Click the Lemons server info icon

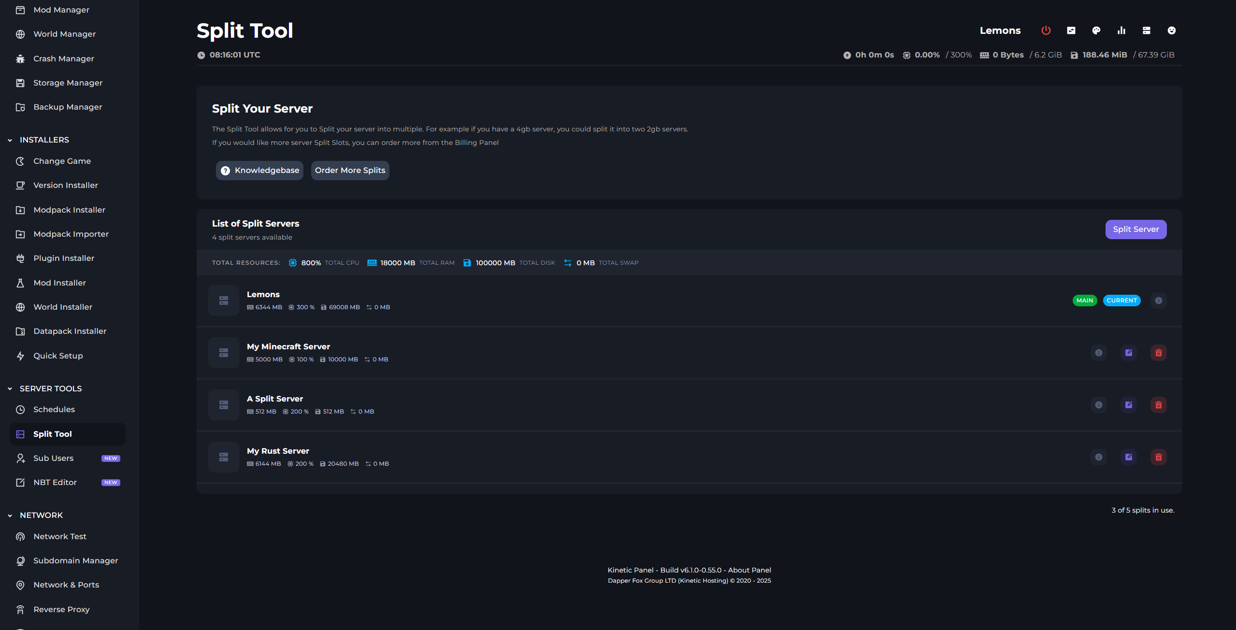coord(1158,301)
